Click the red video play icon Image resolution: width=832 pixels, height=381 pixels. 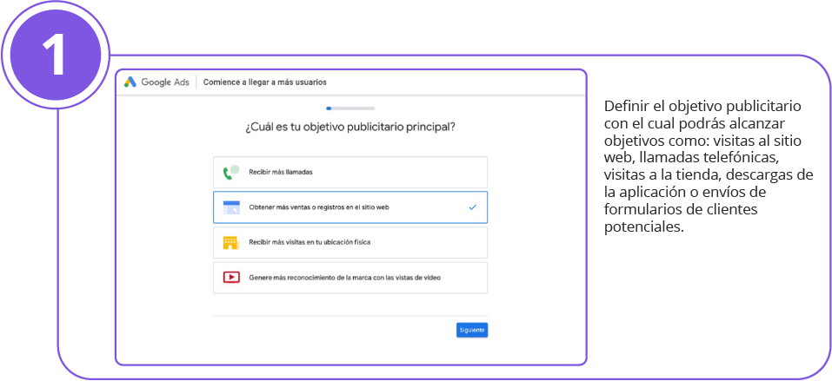[230, 277]
